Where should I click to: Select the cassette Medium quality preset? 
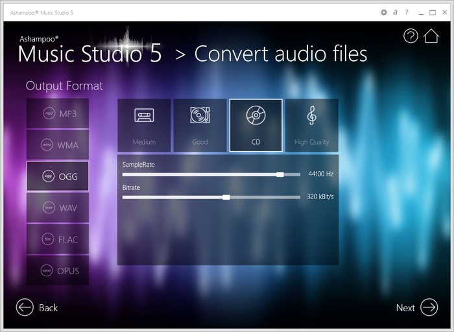click(144, 125)
